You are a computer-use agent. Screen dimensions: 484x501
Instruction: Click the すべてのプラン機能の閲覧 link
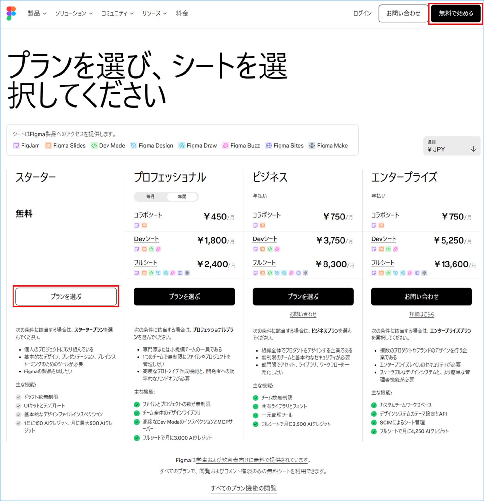point(244,488)
